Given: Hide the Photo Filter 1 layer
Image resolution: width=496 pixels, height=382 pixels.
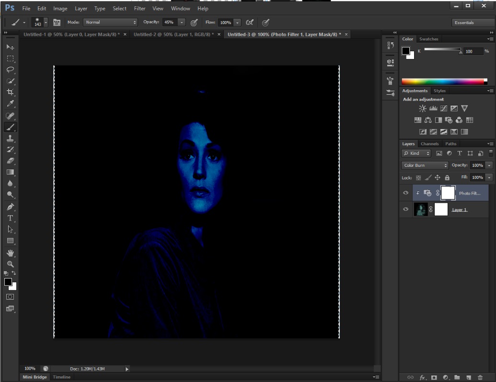Looking at the screenshot, I should tap(406, 193).
